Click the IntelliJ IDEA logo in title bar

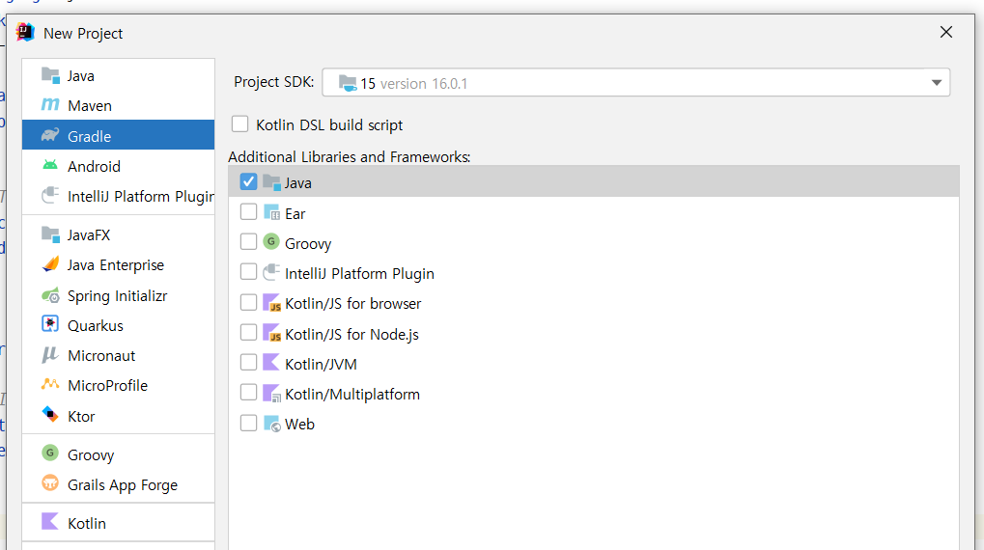25,32
